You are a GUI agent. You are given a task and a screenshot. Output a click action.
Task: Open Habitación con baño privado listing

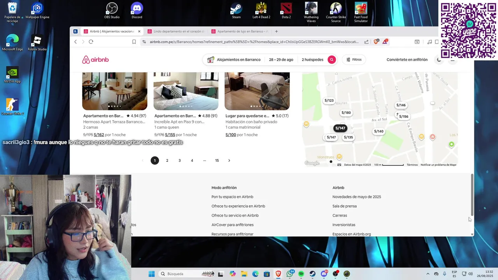pyautogui.click(x=251, y=122)
